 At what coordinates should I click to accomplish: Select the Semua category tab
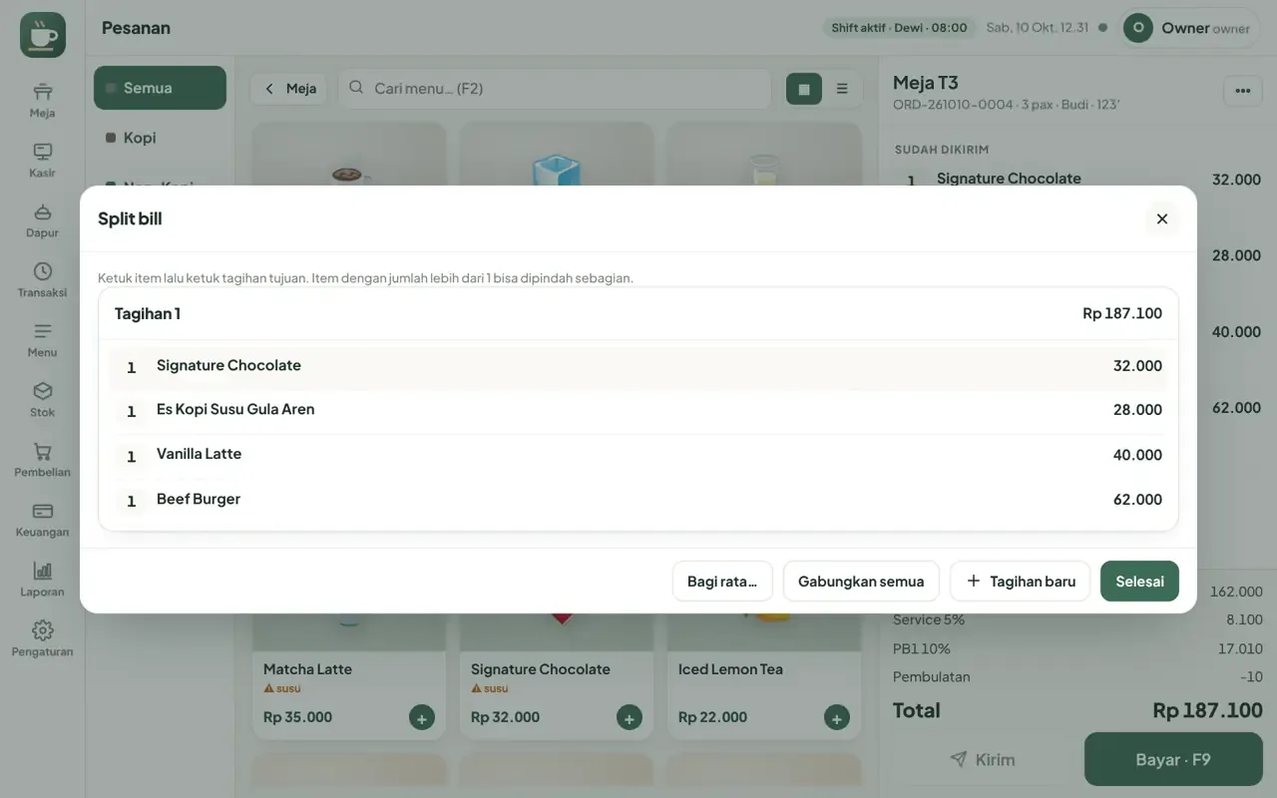160,88
